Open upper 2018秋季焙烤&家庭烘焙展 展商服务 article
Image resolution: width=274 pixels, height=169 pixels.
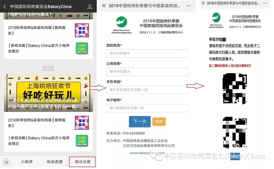click(x=48, y=30)
